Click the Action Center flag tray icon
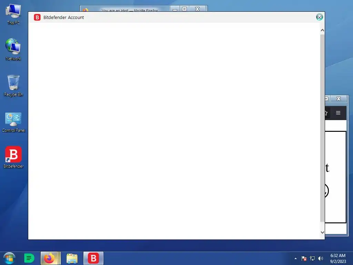 coord(304,258)
